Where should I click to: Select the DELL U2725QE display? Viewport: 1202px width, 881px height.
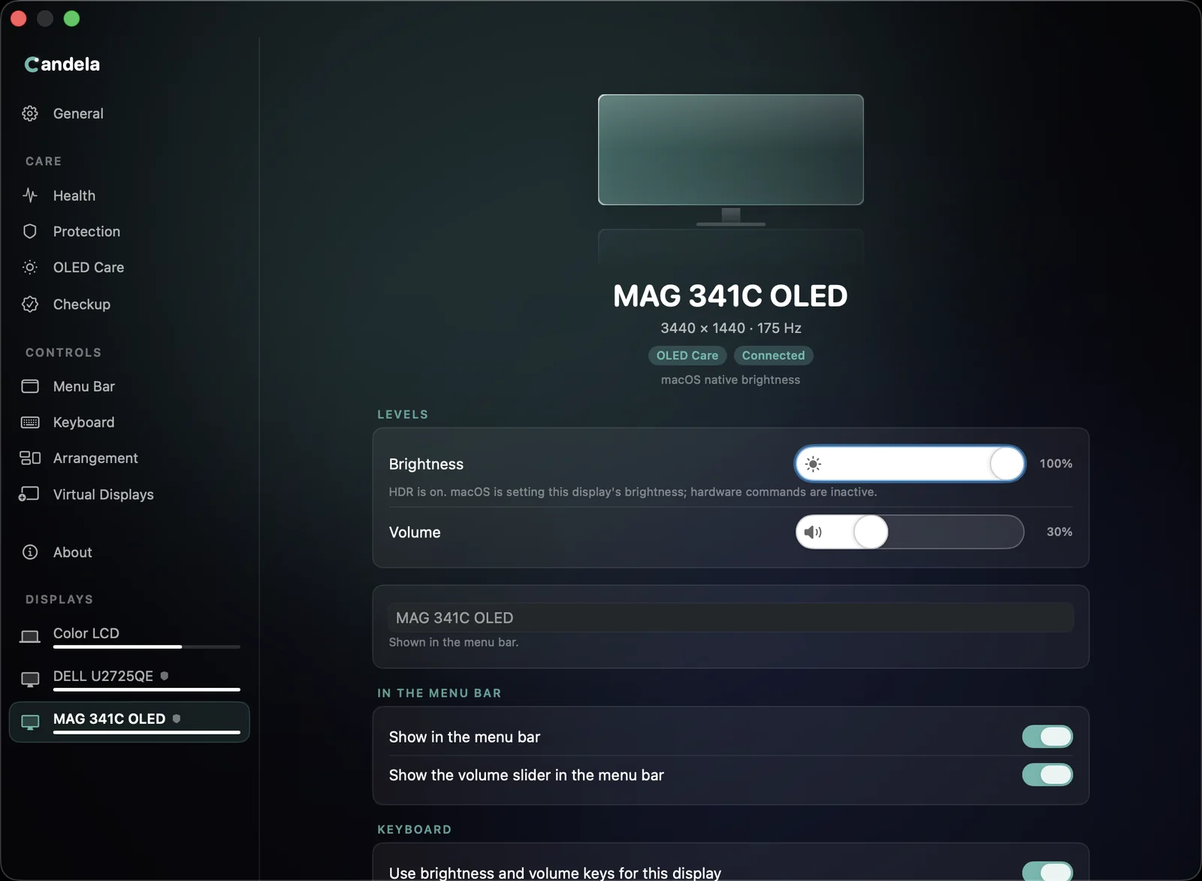tap(129, 679)
